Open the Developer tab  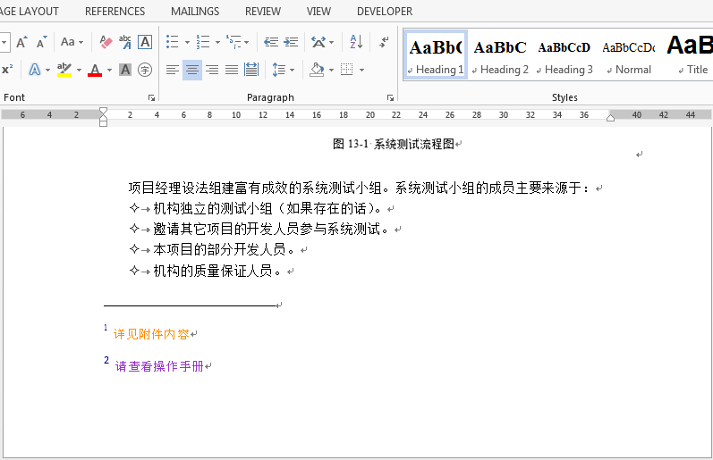click(x=385, y=12)
